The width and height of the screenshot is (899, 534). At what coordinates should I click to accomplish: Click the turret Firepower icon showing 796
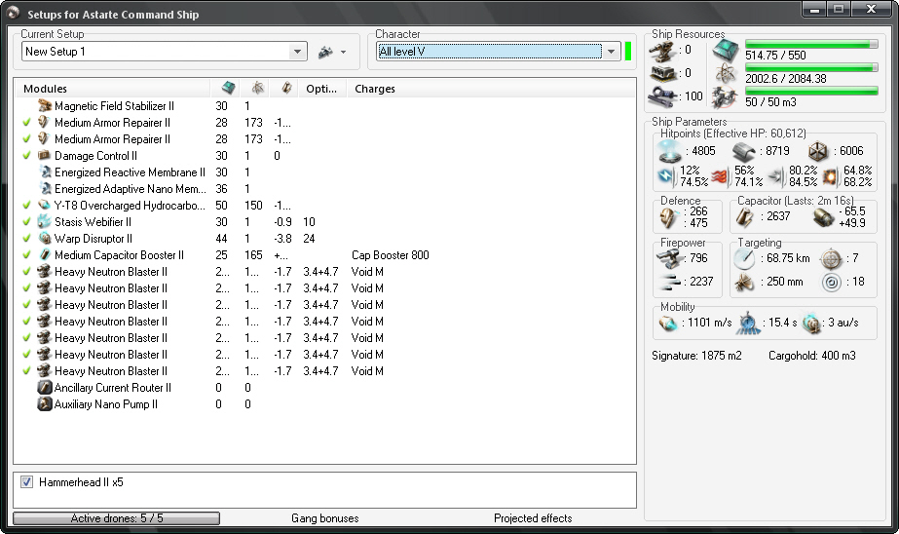[x=668, y=258]
